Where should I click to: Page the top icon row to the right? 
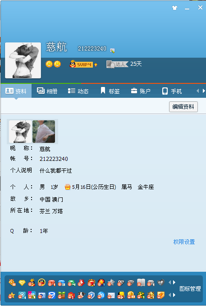[174, 282]
